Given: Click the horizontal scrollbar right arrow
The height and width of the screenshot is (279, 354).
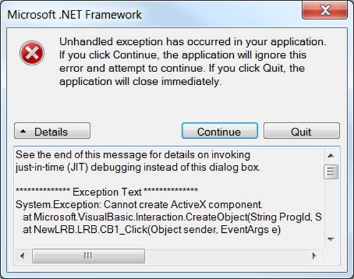Looking at the screenshot, I should click(x=314, y=256).
